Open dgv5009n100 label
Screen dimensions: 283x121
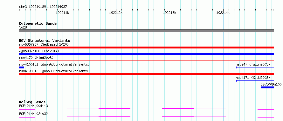click(x=271, y=84)
